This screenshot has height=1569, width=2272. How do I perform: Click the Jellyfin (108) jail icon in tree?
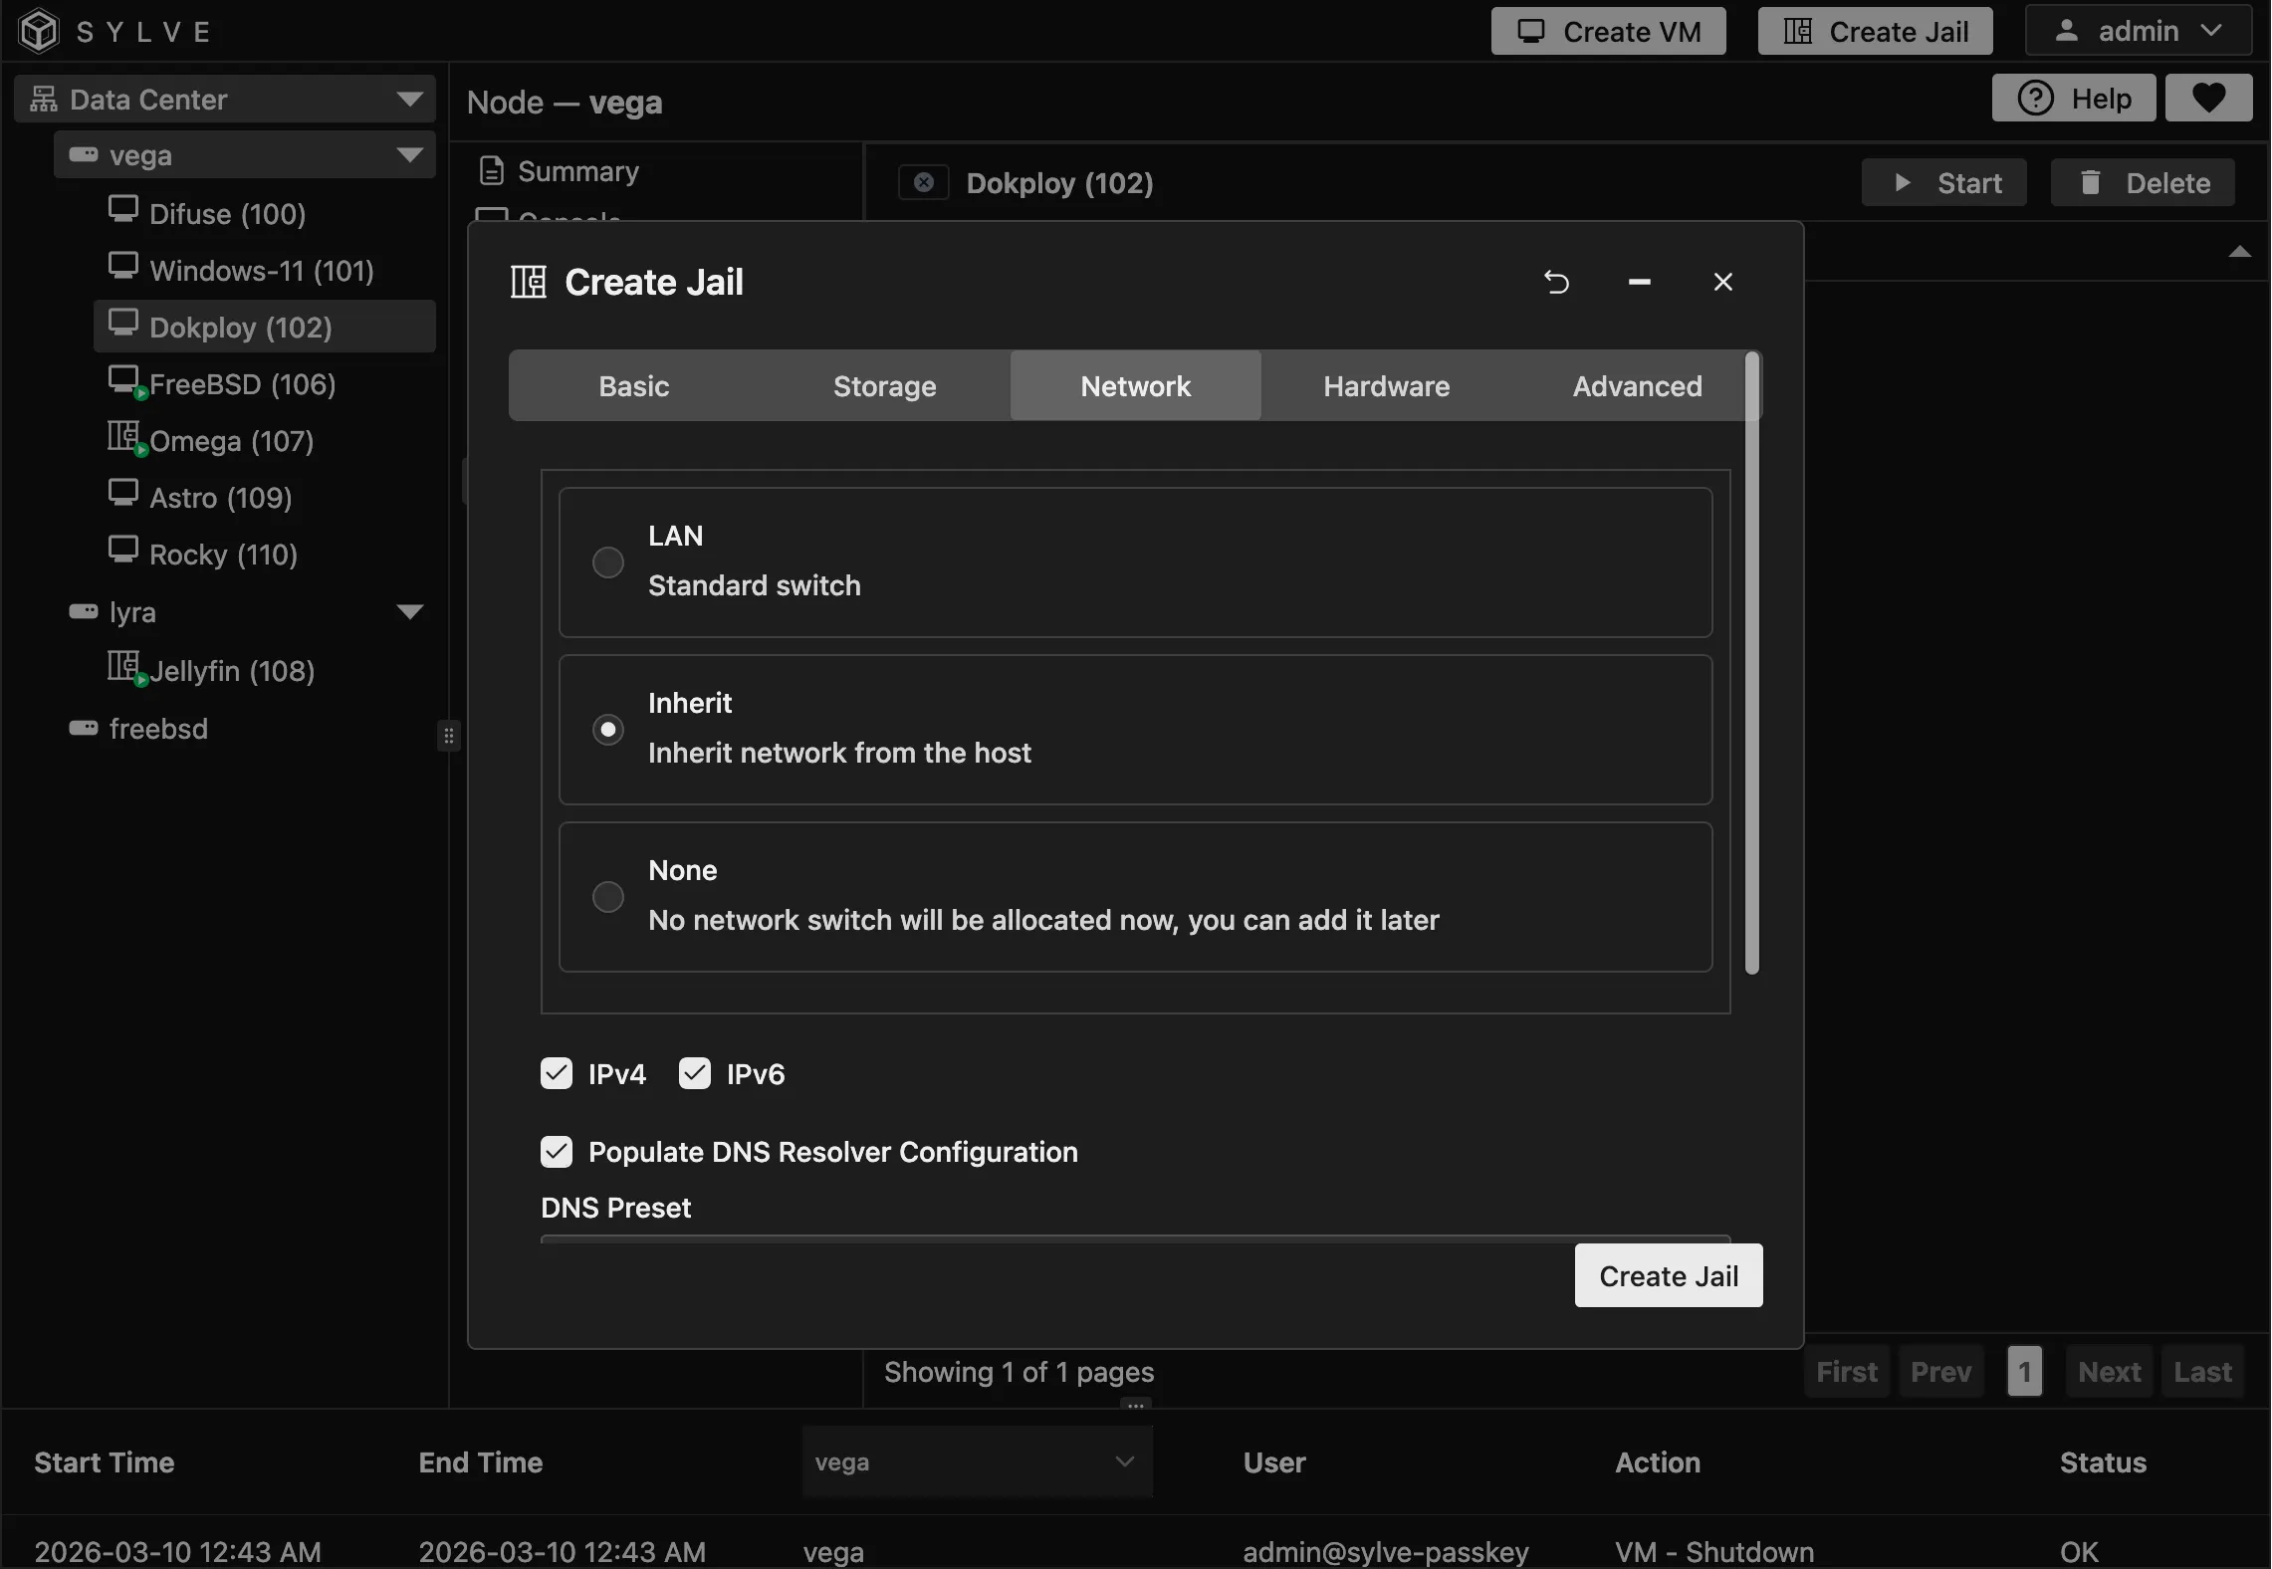(123, 666)
